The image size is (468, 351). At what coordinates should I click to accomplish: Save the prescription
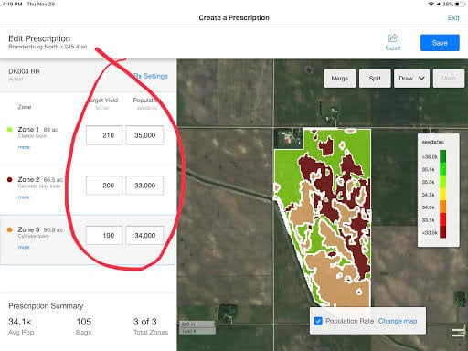pos(440,43)
